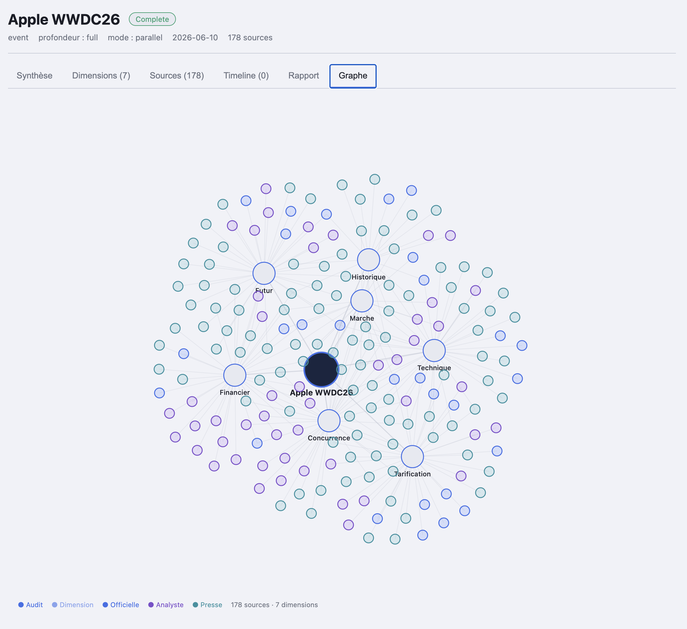Click the '178 sources' header metadata
This screenshot has height=629, width=687.
250,38
